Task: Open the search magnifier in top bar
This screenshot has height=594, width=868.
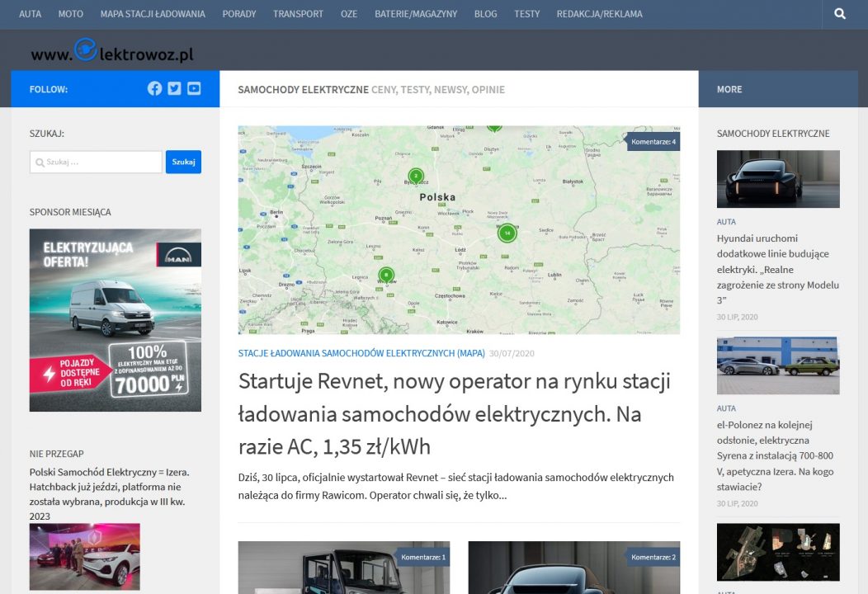Action: click(840, 14)
